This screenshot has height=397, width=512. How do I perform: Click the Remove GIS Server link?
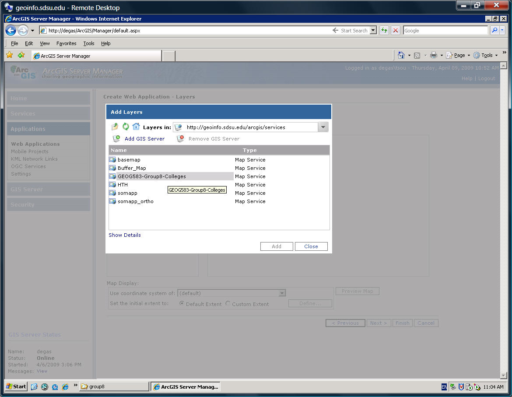coord(214,139)
